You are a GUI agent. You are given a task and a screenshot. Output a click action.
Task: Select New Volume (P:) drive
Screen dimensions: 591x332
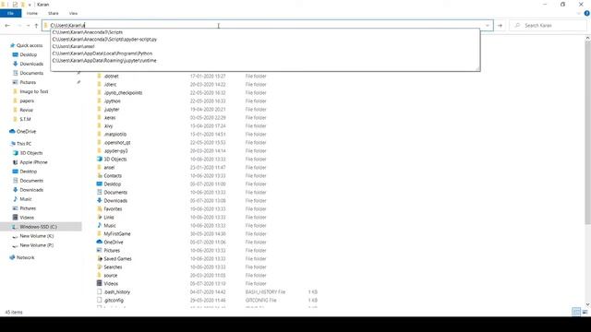coord(37,245)
